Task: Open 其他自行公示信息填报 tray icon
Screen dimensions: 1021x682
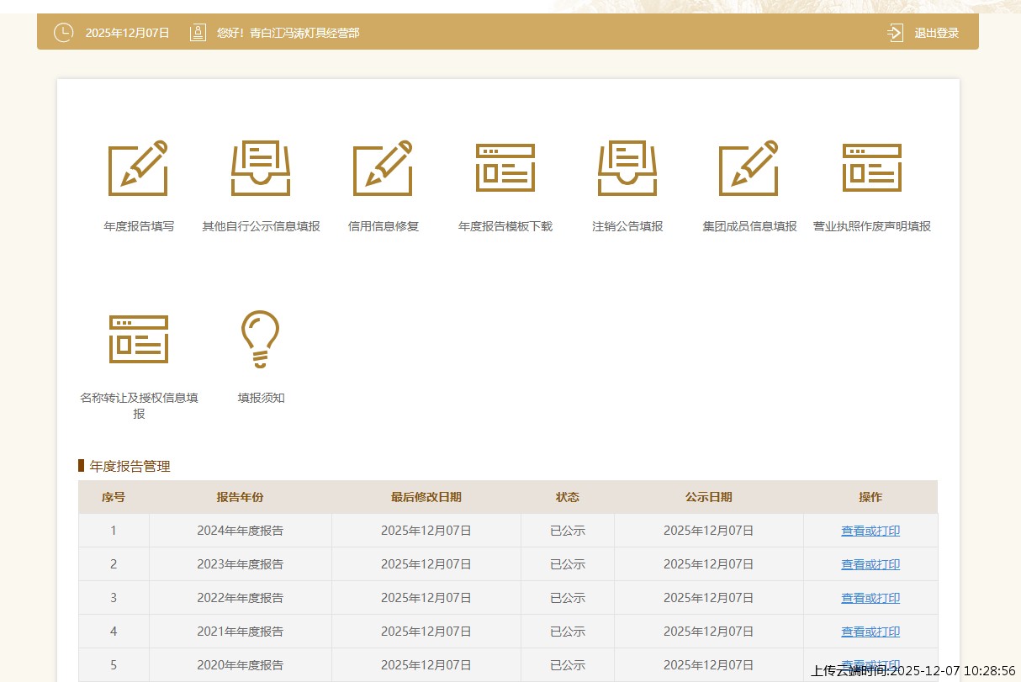Action: click(261, 168)
